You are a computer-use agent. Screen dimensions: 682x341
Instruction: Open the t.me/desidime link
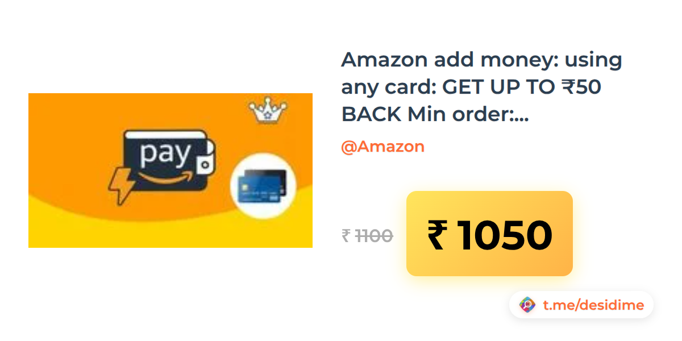593,305
